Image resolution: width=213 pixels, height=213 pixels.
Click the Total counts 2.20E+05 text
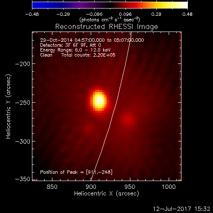(x=88, y=55)
